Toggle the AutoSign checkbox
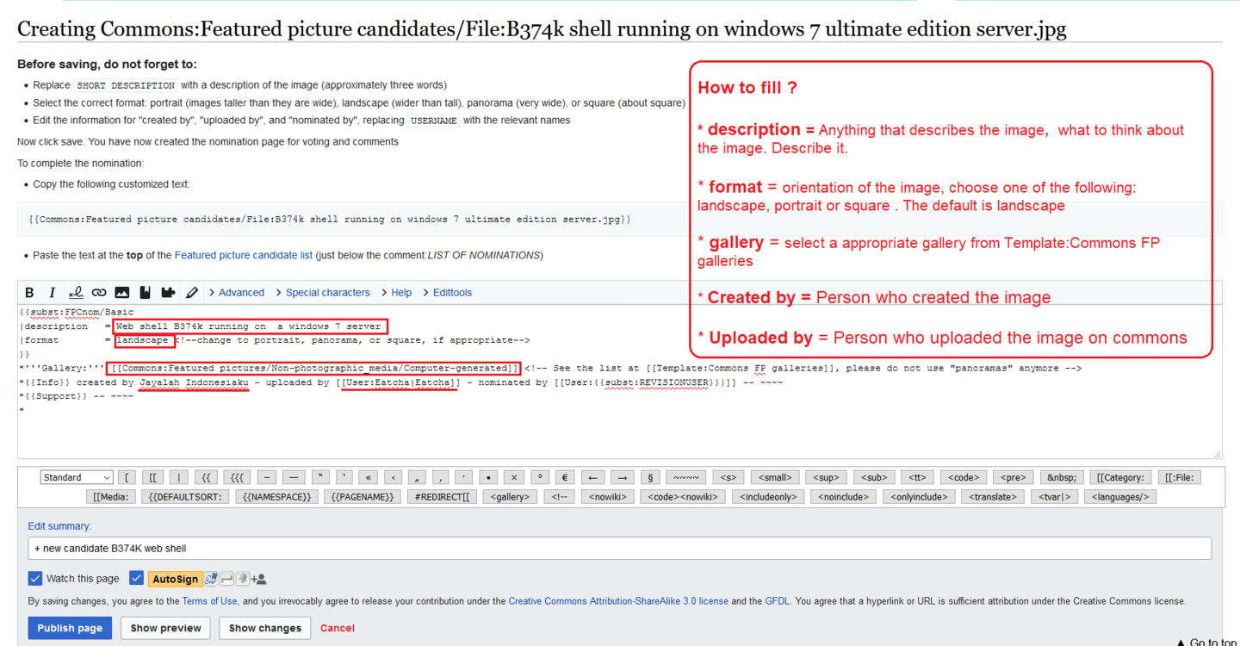1240x646 pixels. [136, 579]
